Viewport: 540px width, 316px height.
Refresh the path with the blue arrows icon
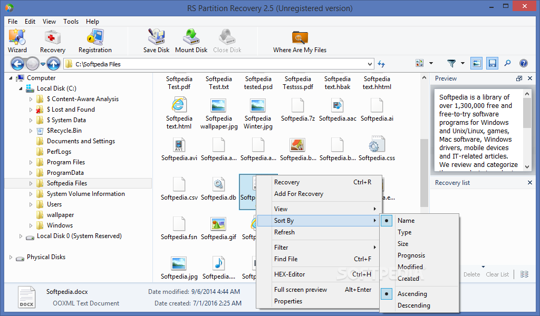click(x=381, y=64)
